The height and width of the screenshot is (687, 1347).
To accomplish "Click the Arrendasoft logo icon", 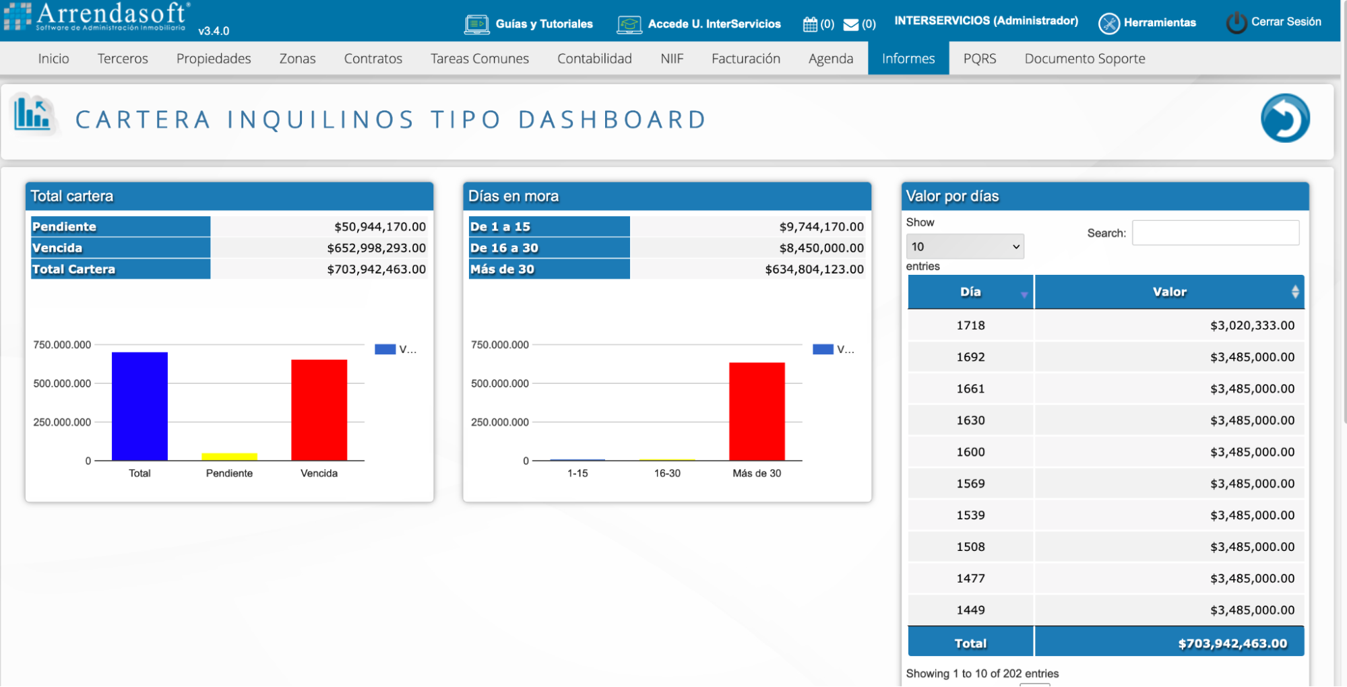I will point(18,17).
